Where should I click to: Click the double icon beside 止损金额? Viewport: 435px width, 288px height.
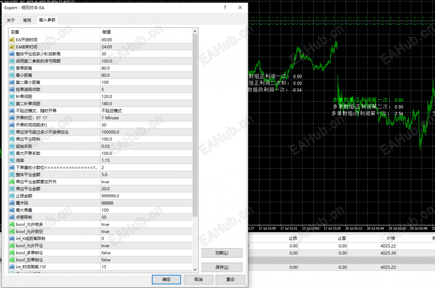click(x=12, y=196)
